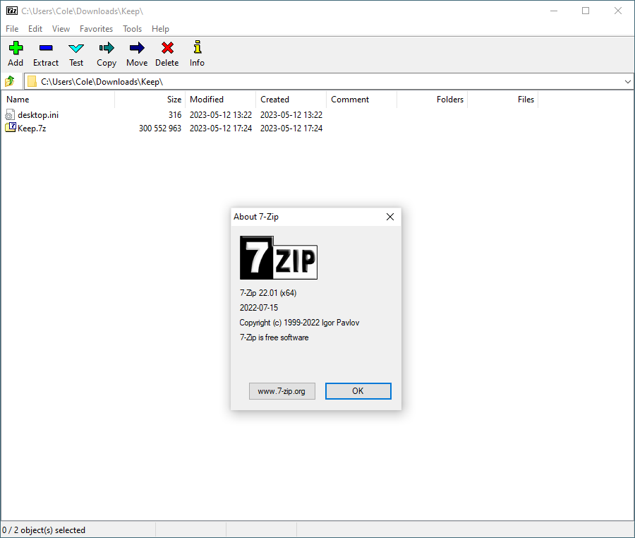
Task: Click size value 300 552 963
Action: point(160,128)
